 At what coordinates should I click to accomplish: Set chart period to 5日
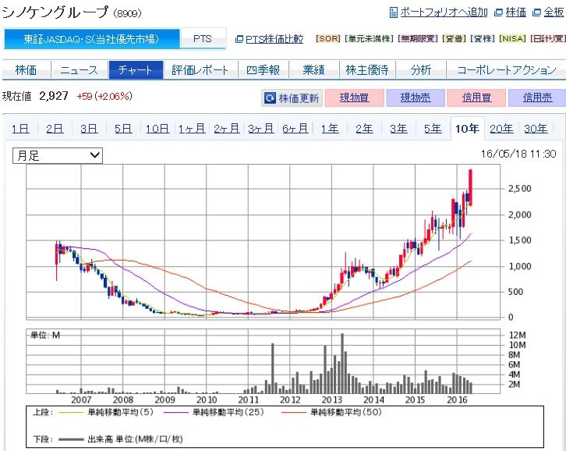123,129
